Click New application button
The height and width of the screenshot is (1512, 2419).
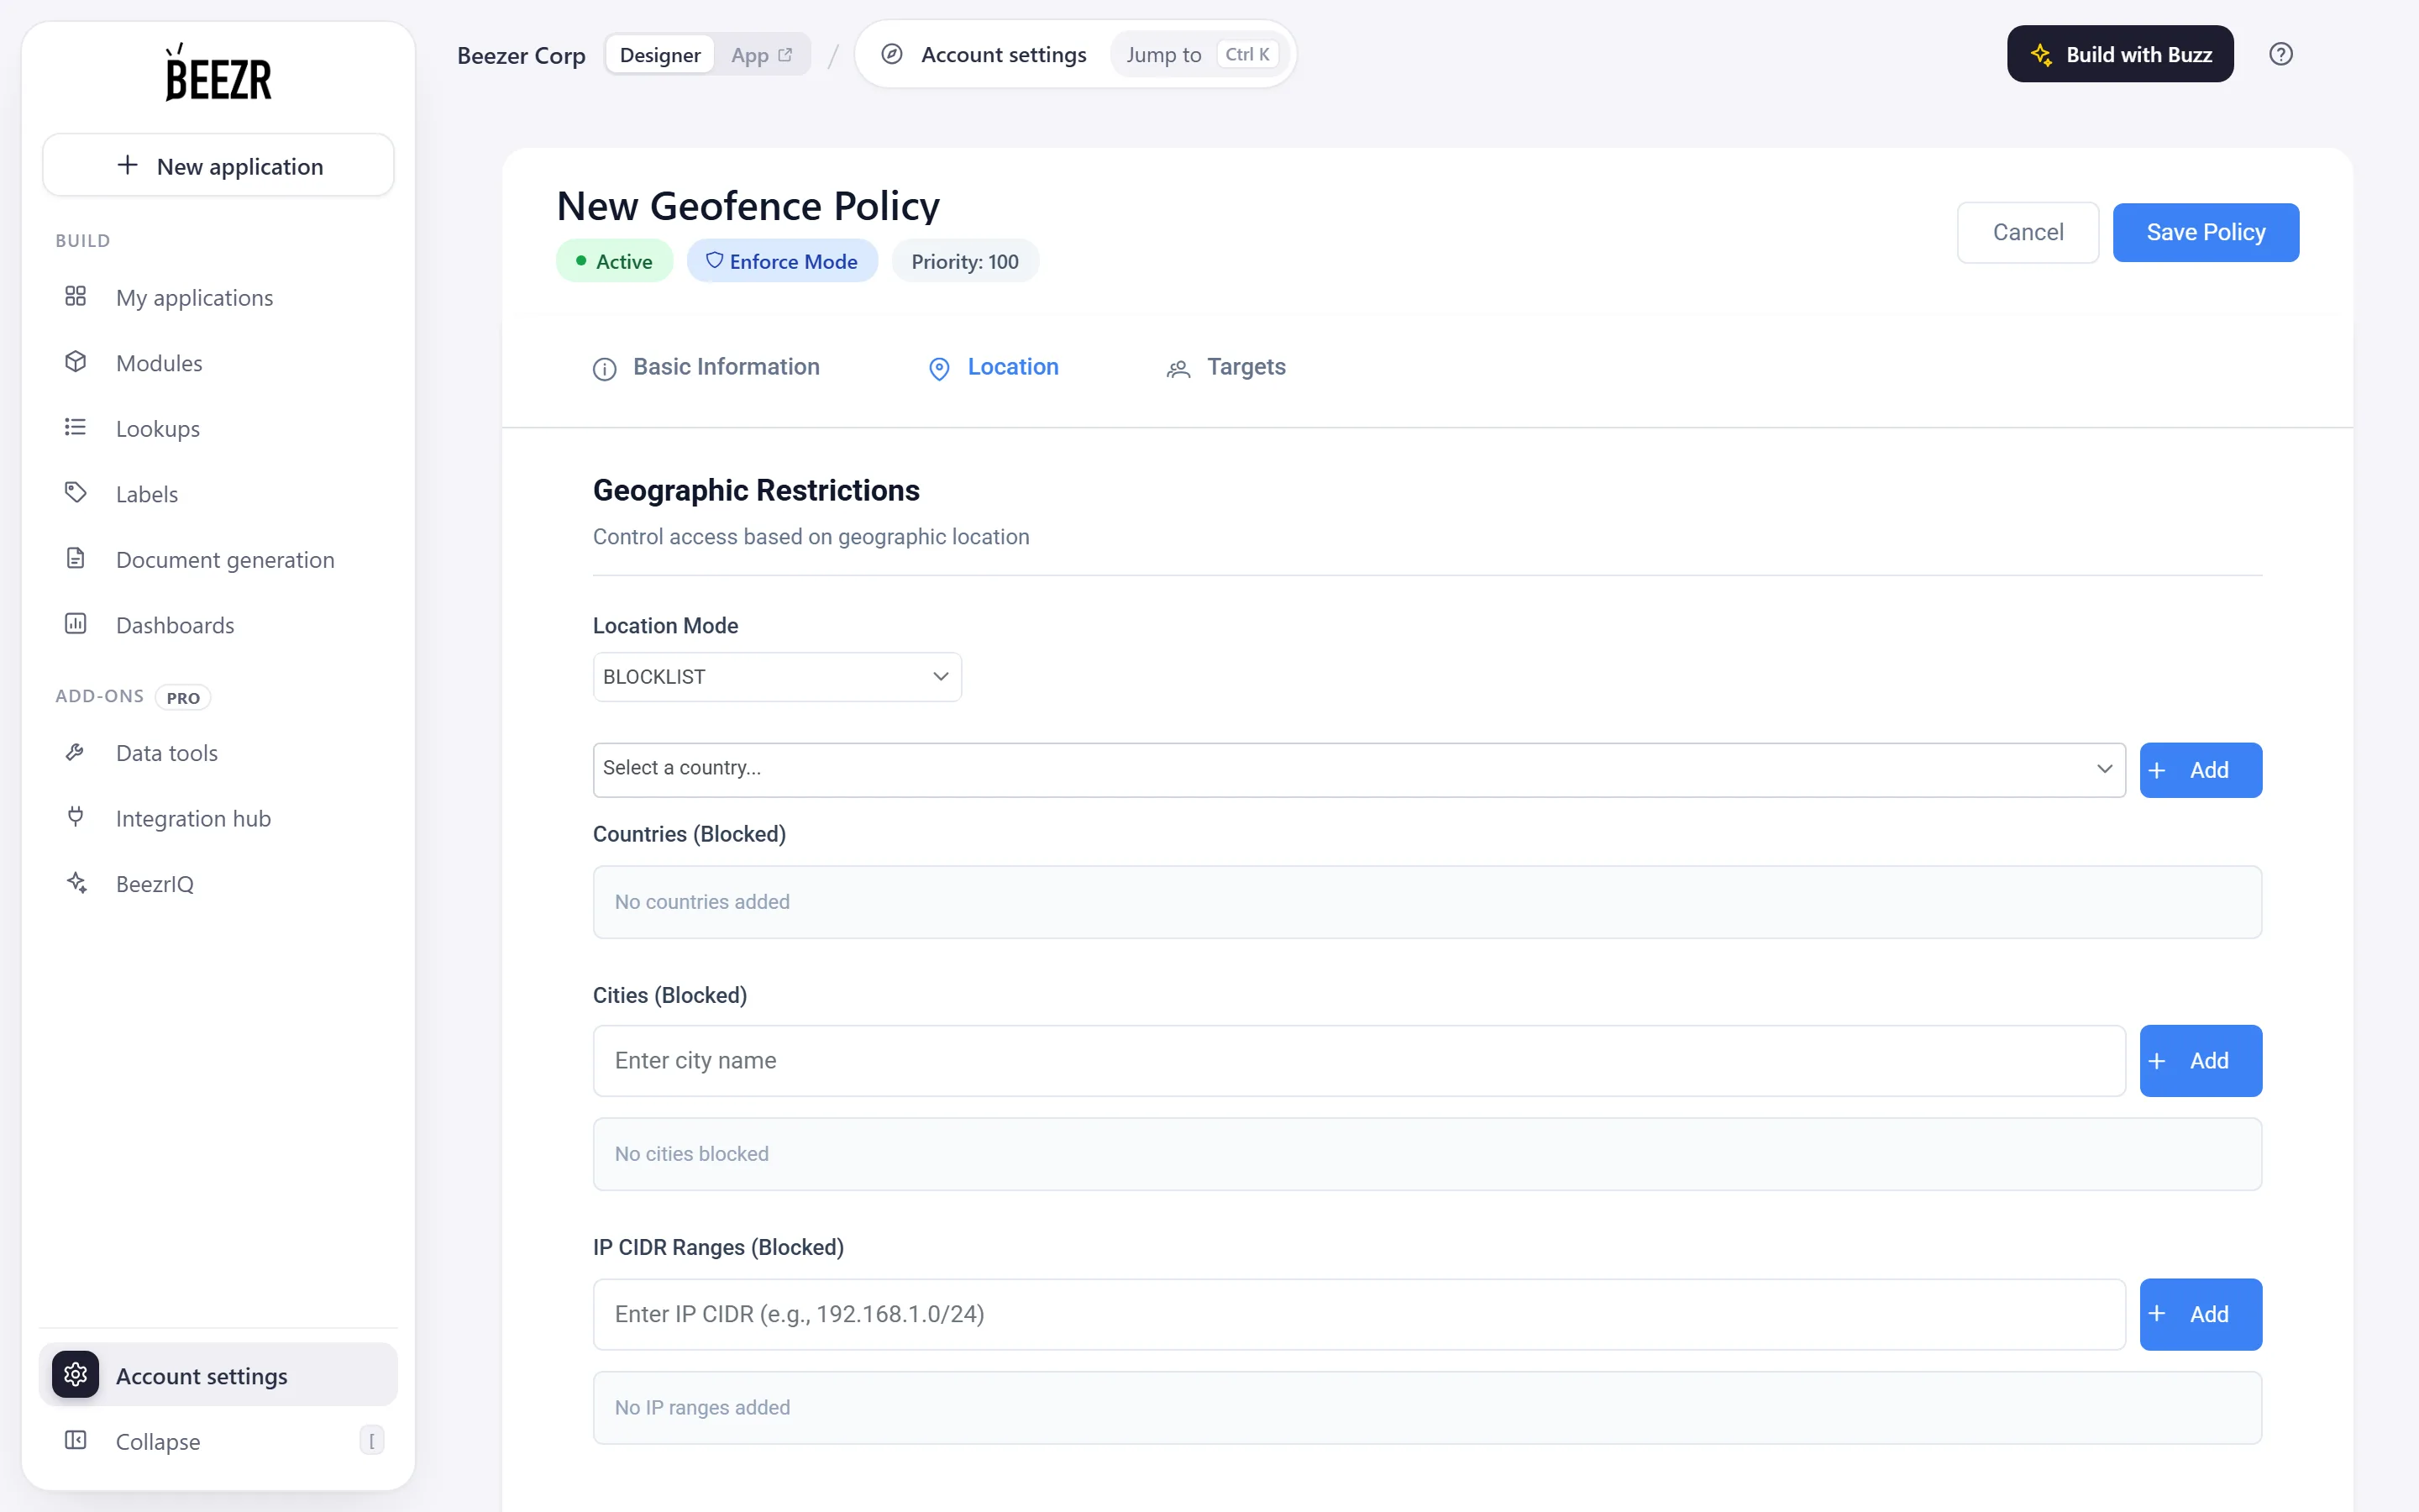[218, 165]
